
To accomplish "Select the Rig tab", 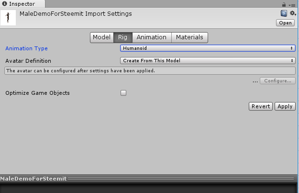I will (x=122, y=37).
